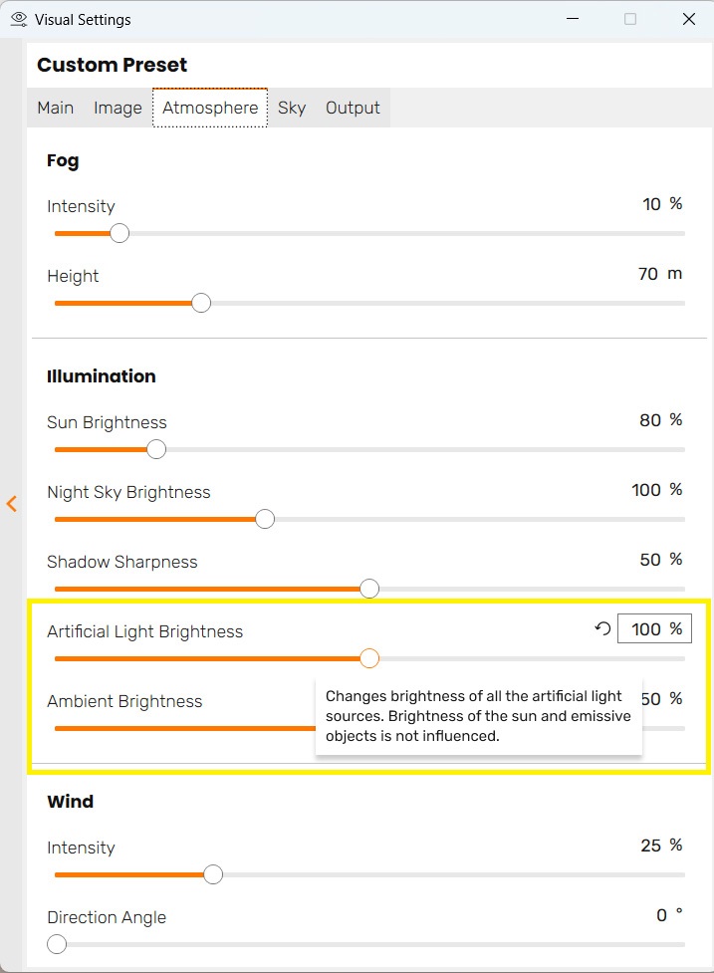Screen dimensions: 714x973
Task: Click the Sun Brightness slider handle
Action: (x=156, y=449)
